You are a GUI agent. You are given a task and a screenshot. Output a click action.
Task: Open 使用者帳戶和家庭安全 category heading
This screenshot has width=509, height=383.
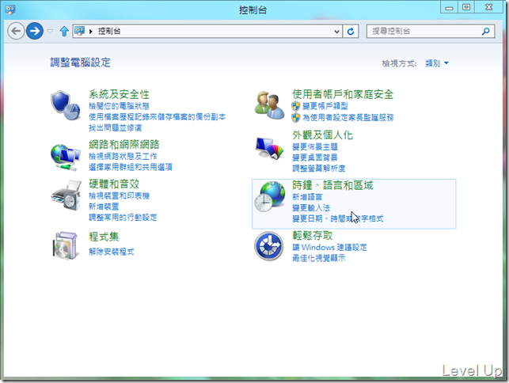[343, 94]
